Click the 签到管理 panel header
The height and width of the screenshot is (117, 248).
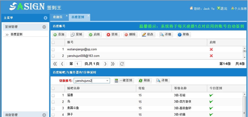(x=25, y=27)
